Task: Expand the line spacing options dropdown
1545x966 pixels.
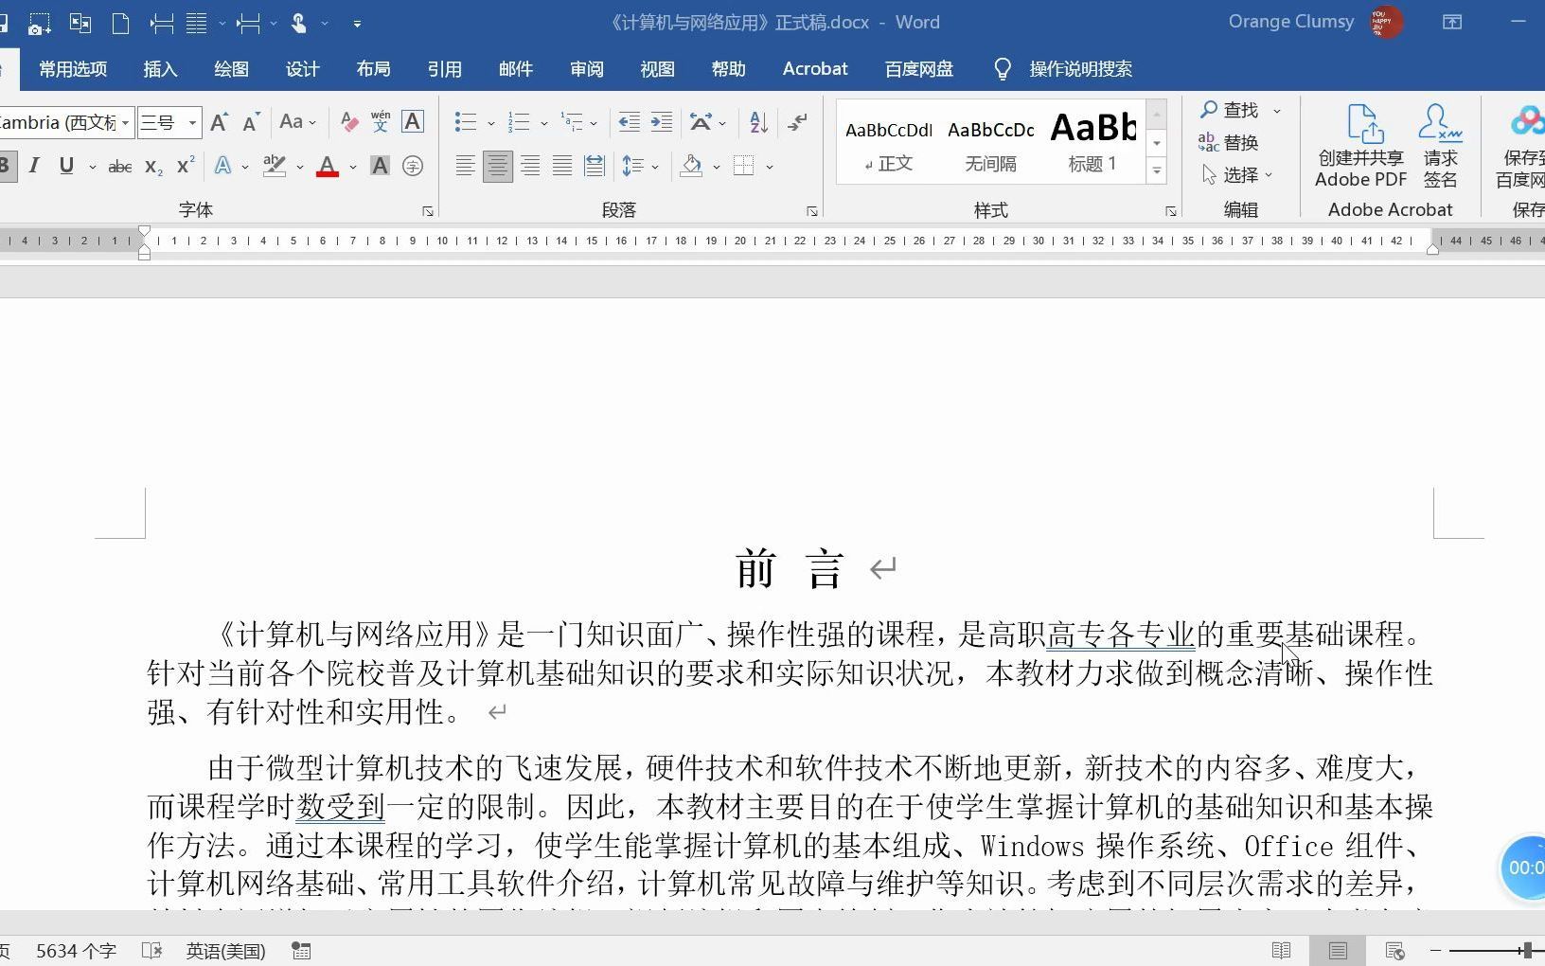Action: (x=656, y=167)
